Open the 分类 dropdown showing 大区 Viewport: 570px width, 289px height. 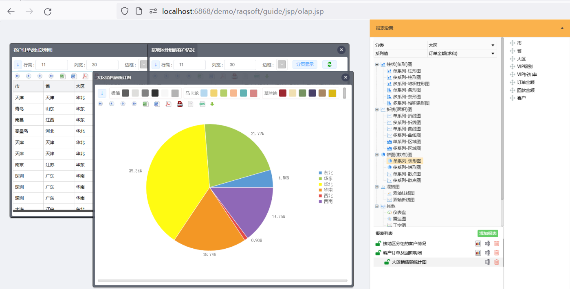(462, 45)
